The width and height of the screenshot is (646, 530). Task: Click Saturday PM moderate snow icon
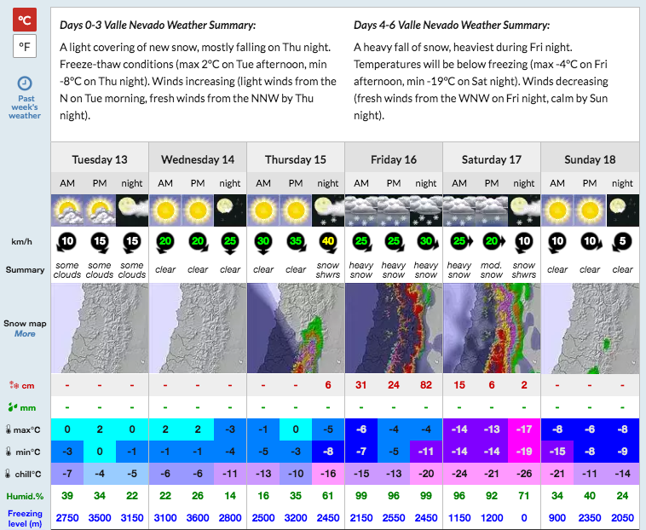click(492, 210)
